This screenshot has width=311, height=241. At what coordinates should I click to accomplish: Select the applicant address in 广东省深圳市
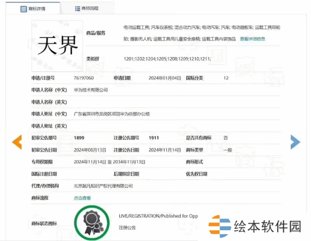point(111,114)
